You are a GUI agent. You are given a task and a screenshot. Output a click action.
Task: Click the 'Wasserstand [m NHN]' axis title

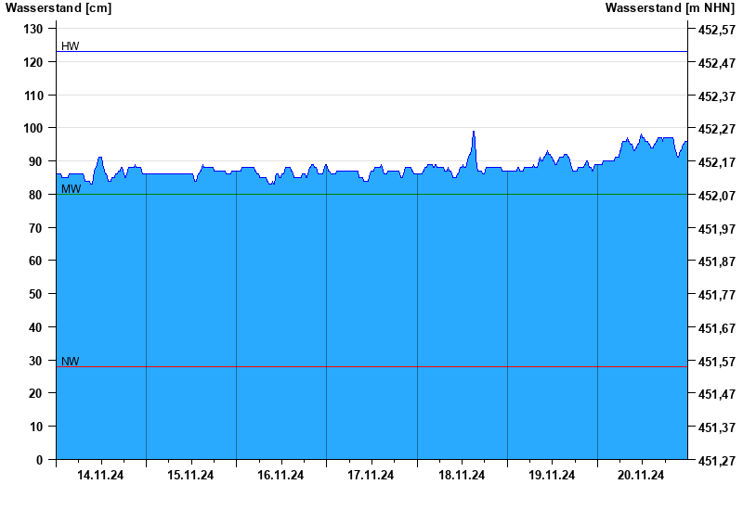coord(670,8)
